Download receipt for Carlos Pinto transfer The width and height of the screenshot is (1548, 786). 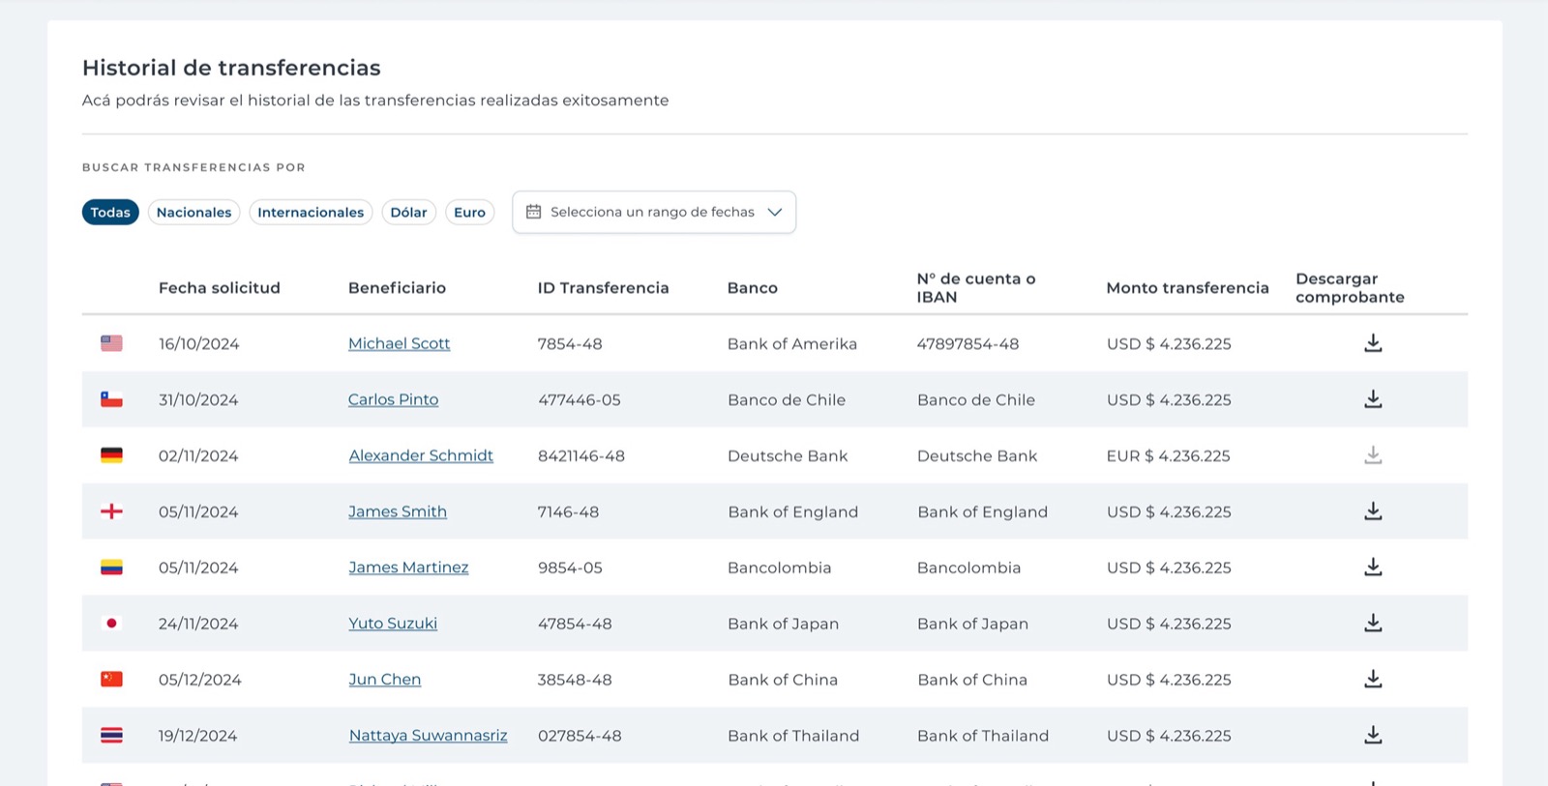pos(1373,399)
